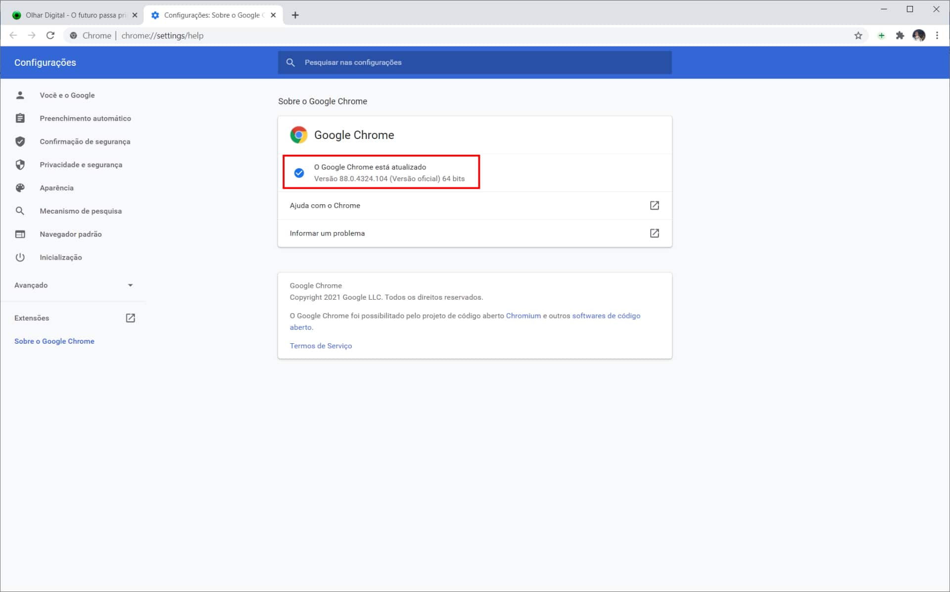Open the Chromium project link
The width and height of the screenshot is (950, 592).
(x=523, y=316)
